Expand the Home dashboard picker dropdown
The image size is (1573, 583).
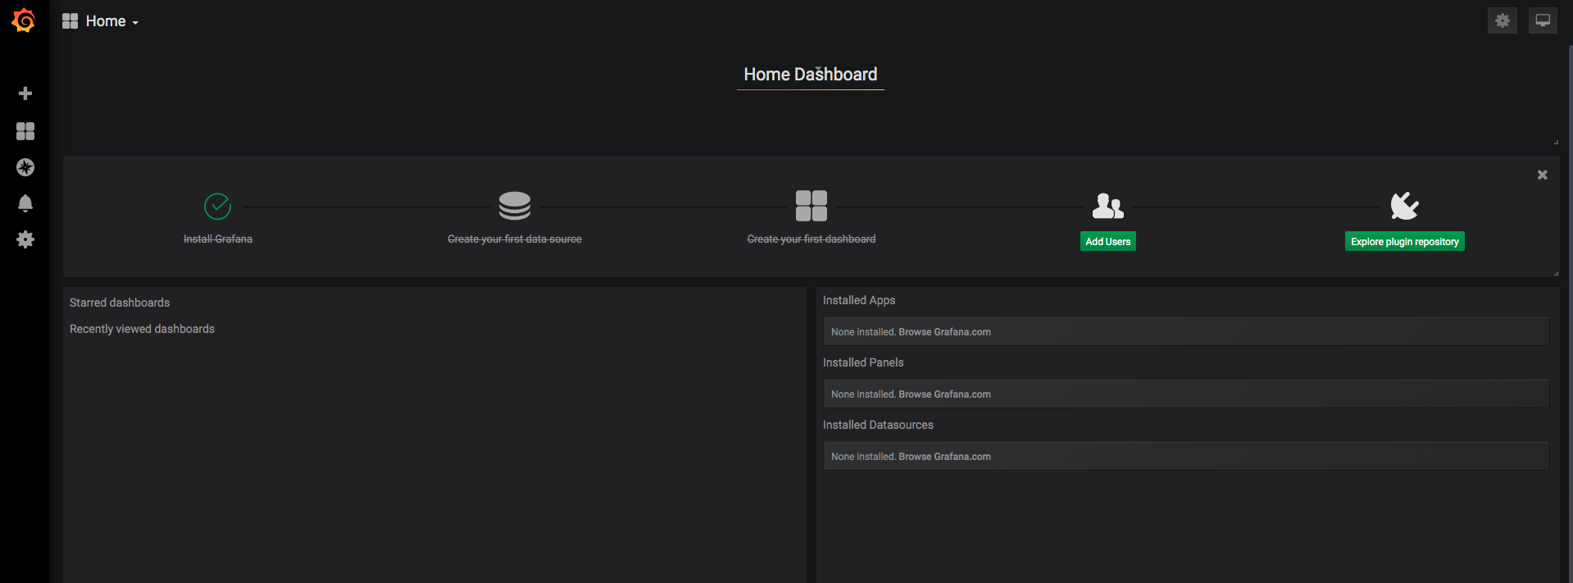point(101,21)
